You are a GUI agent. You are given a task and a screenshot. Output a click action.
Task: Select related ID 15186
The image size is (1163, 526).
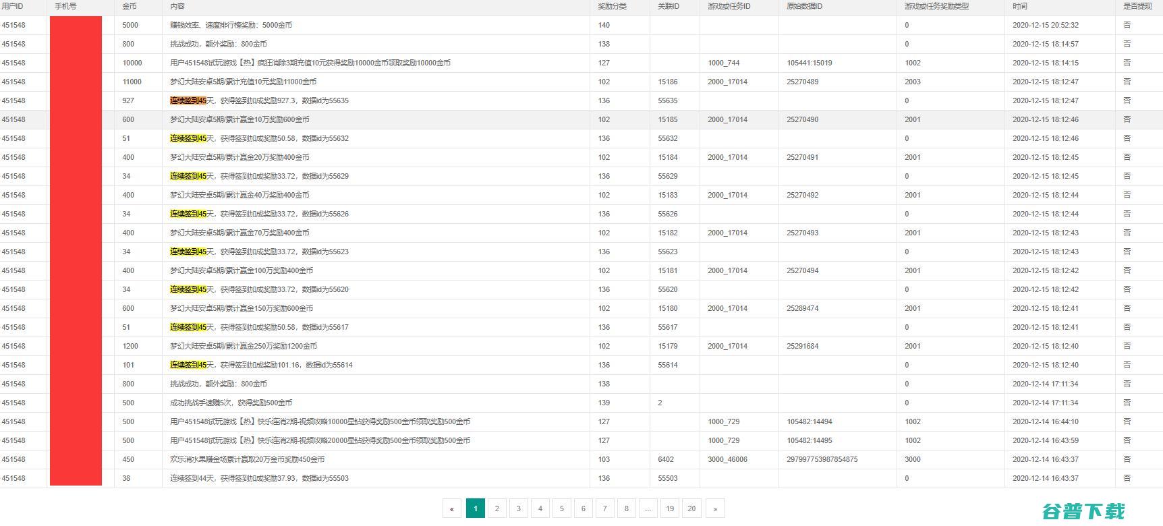click(x=668, y=82)
